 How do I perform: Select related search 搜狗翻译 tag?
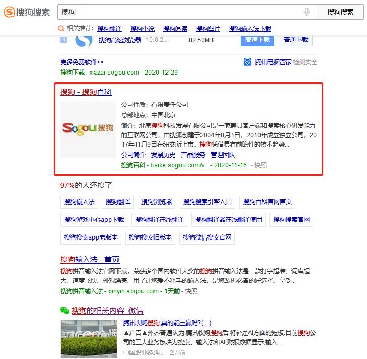click(x=118, y=201)
